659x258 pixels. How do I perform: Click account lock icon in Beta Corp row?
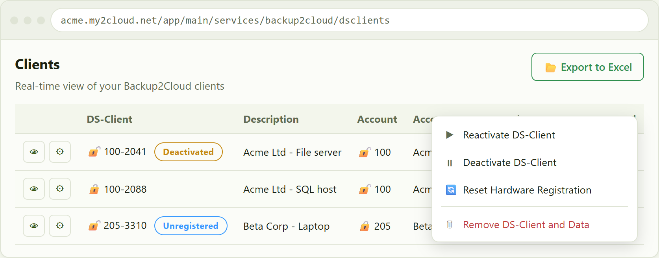pyautogui.click(x=365, y=226)
